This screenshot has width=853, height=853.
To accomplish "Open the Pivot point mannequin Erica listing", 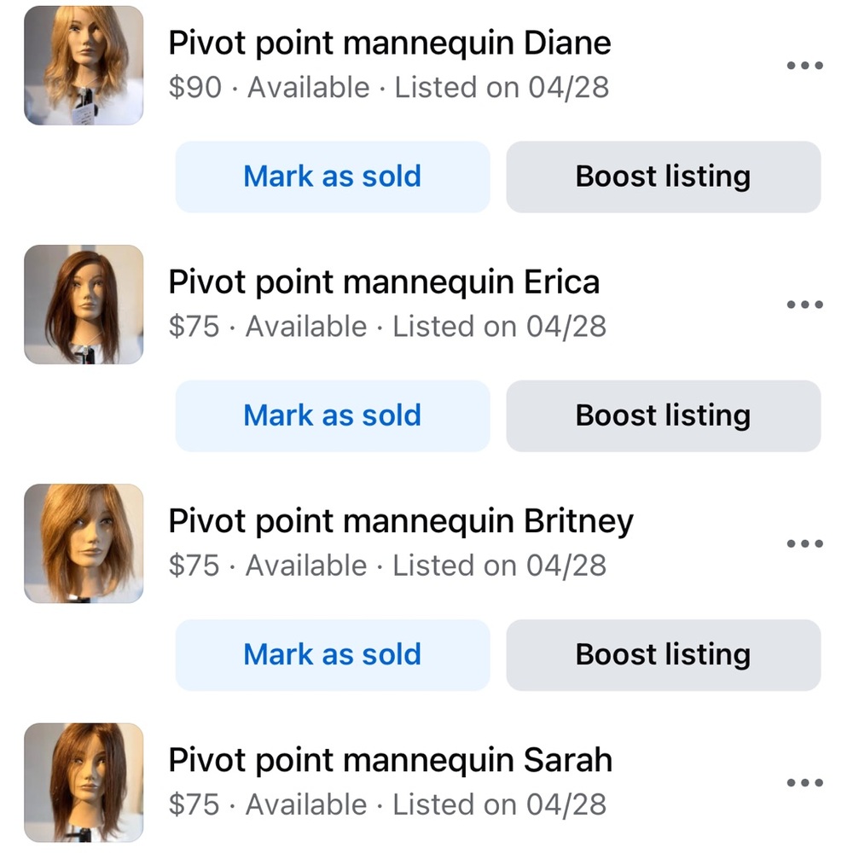I will [385, 281].
